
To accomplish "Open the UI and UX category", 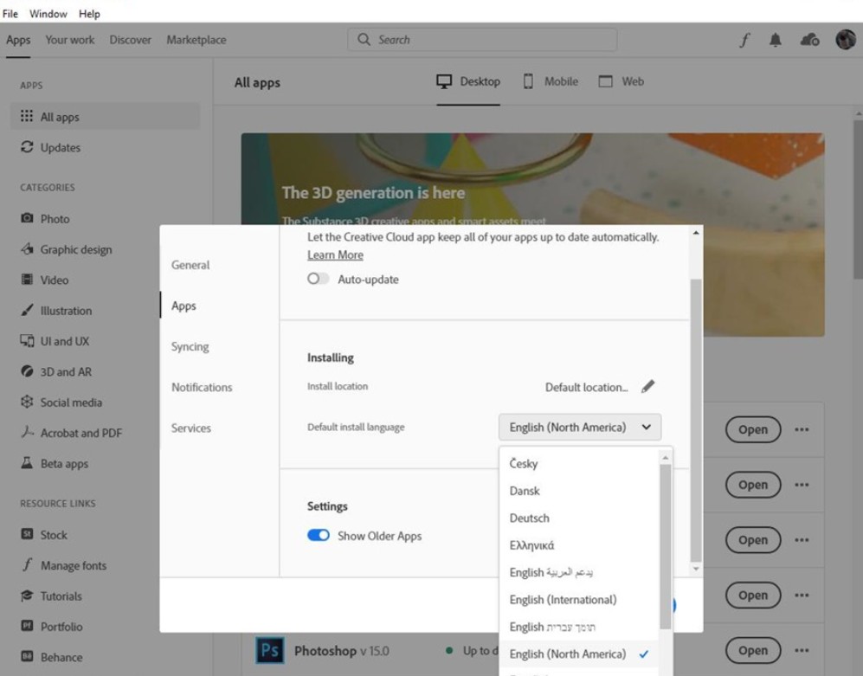I will pyautogui.click(x=55, y=341).
